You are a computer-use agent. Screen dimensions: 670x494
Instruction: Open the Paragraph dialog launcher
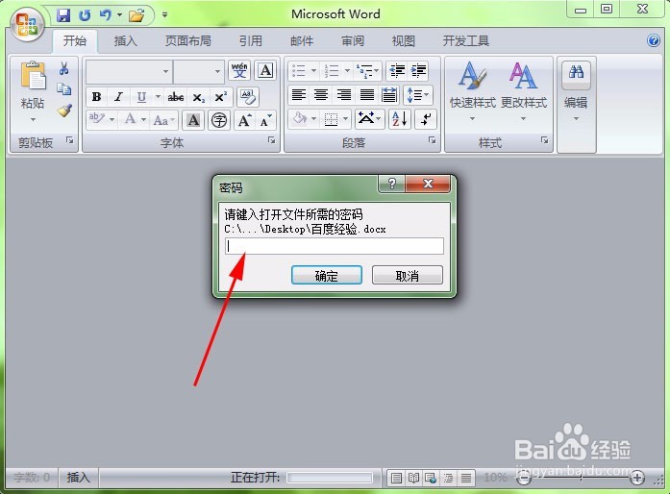[432, 139]
